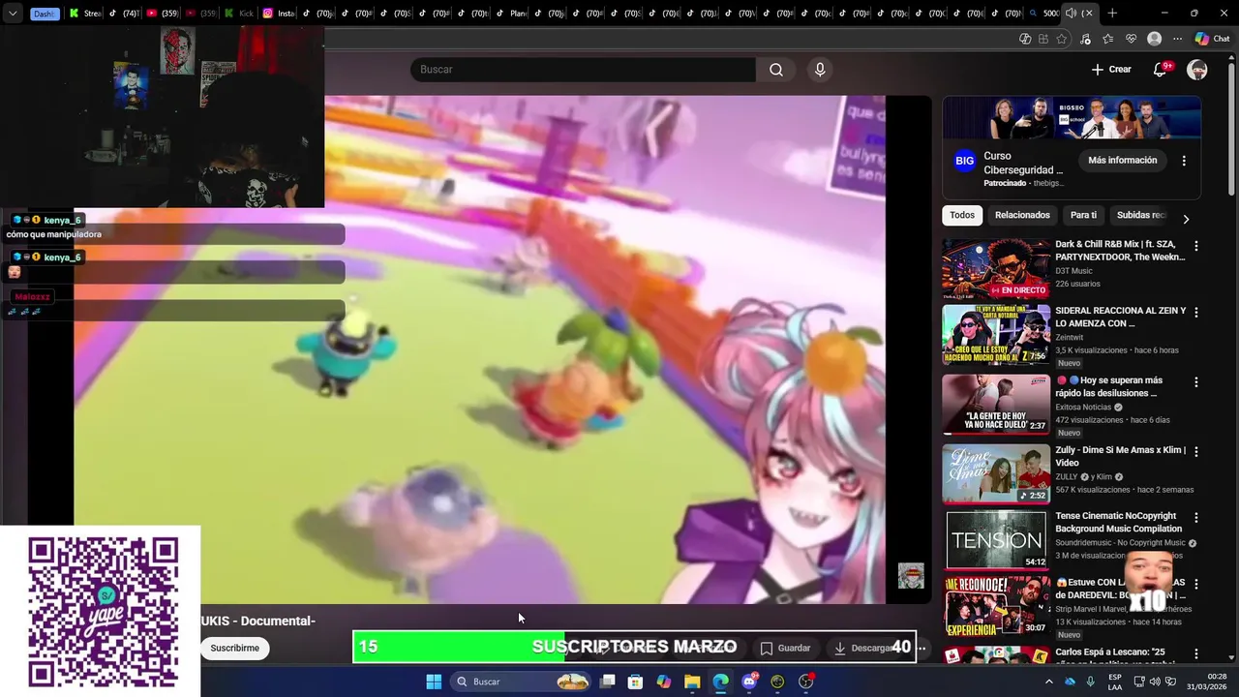Select the Para ti filter chip
The width and height of the screenshot is (1239, 697).
pyautogui.click(x=1083, y=215)
